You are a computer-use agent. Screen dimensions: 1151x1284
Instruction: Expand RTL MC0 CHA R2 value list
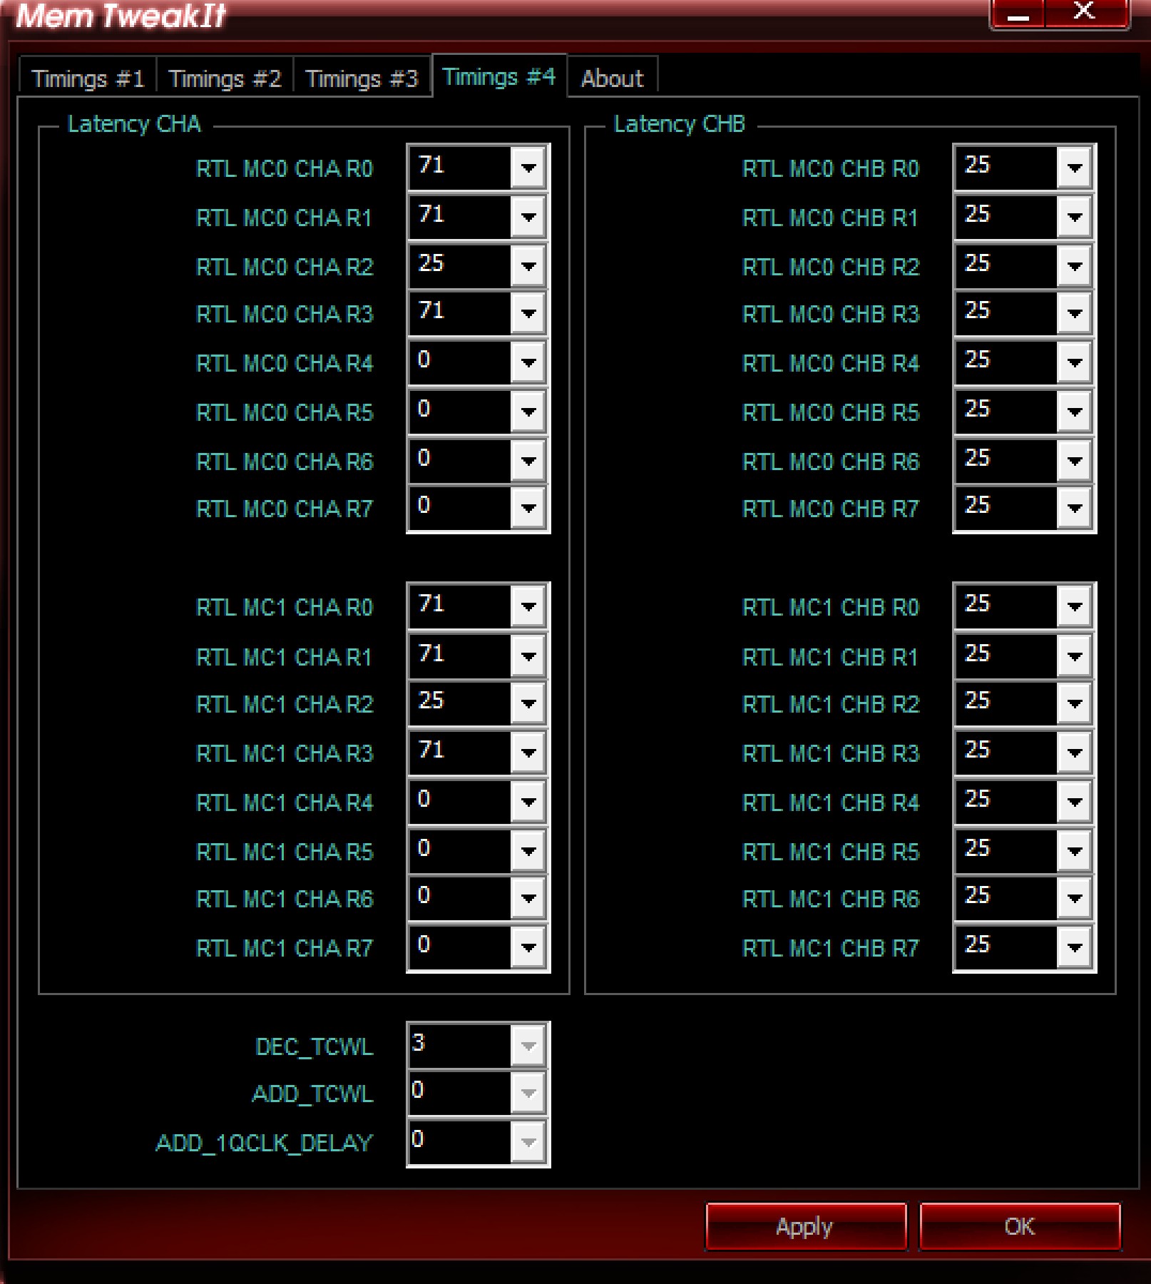pos(528,266)
